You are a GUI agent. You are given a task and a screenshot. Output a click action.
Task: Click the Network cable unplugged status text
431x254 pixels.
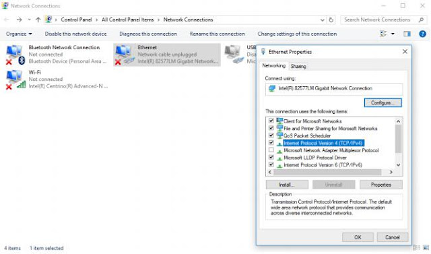pos(167,55)
